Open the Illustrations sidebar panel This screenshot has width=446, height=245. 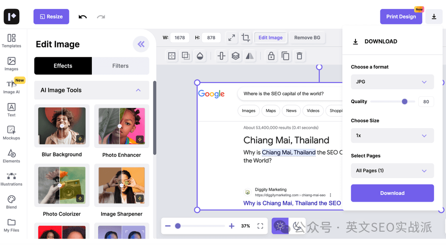[12, 179]
